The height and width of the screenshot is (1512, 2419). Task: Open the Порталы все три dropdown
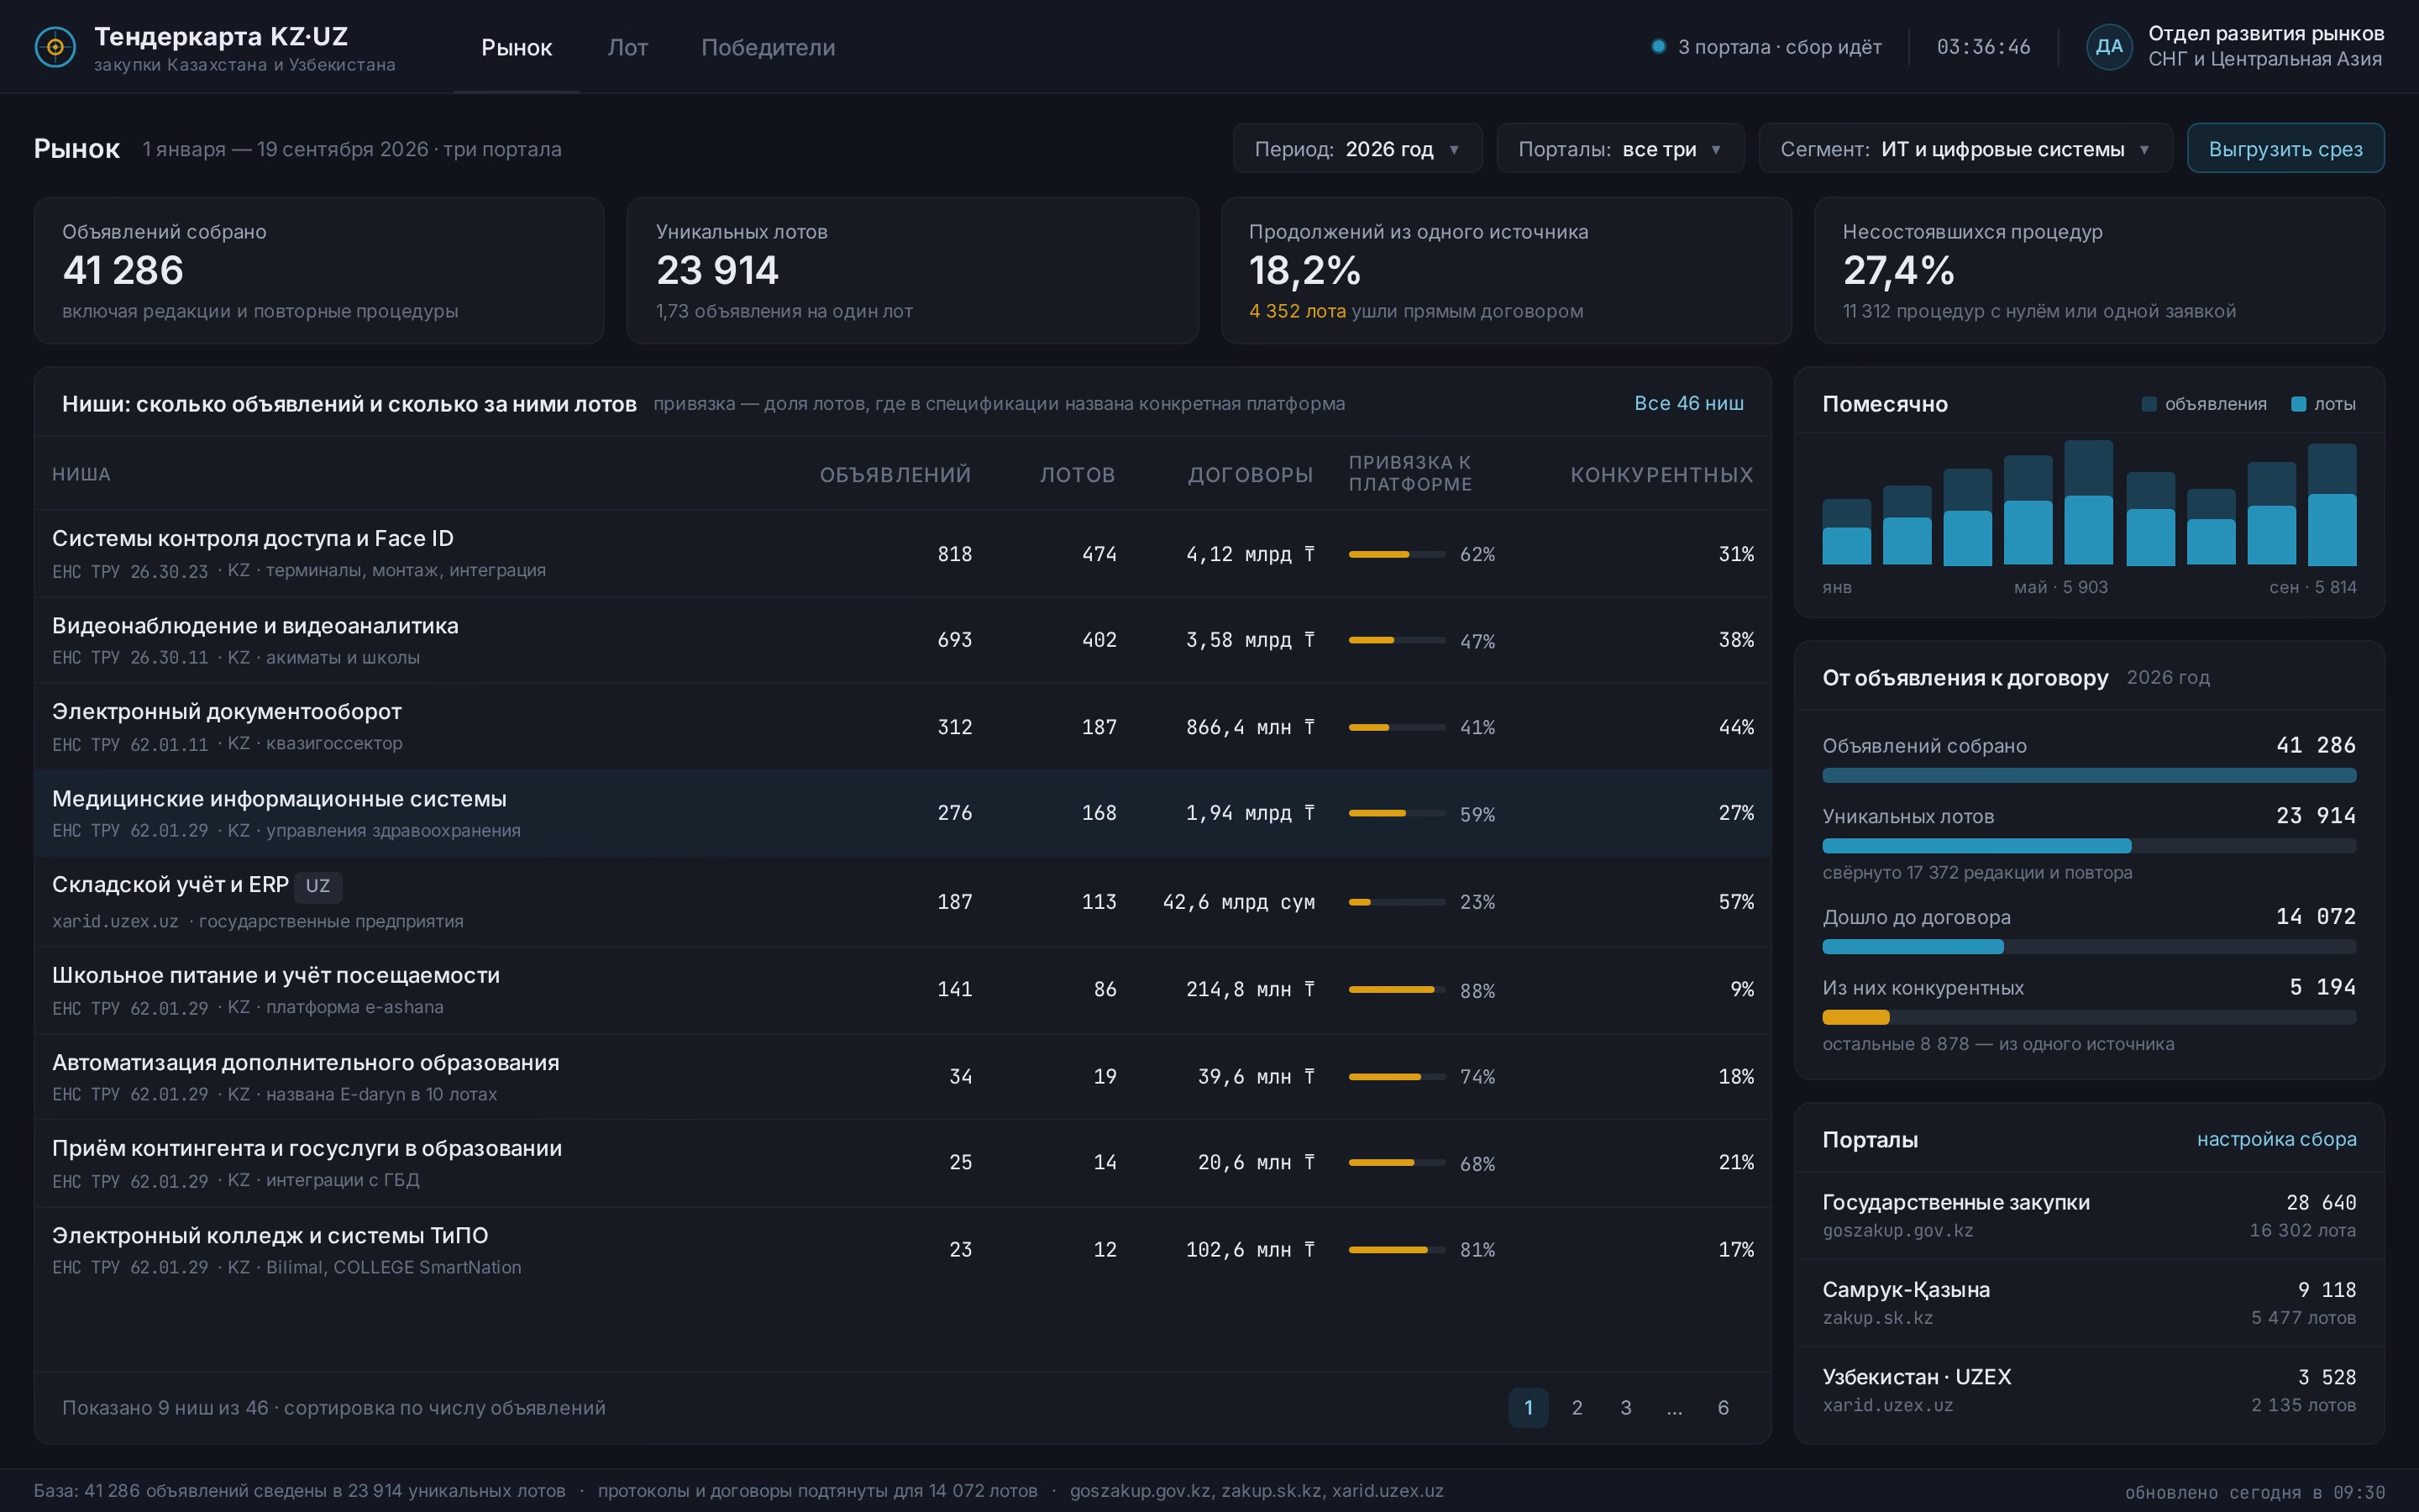1619,149
